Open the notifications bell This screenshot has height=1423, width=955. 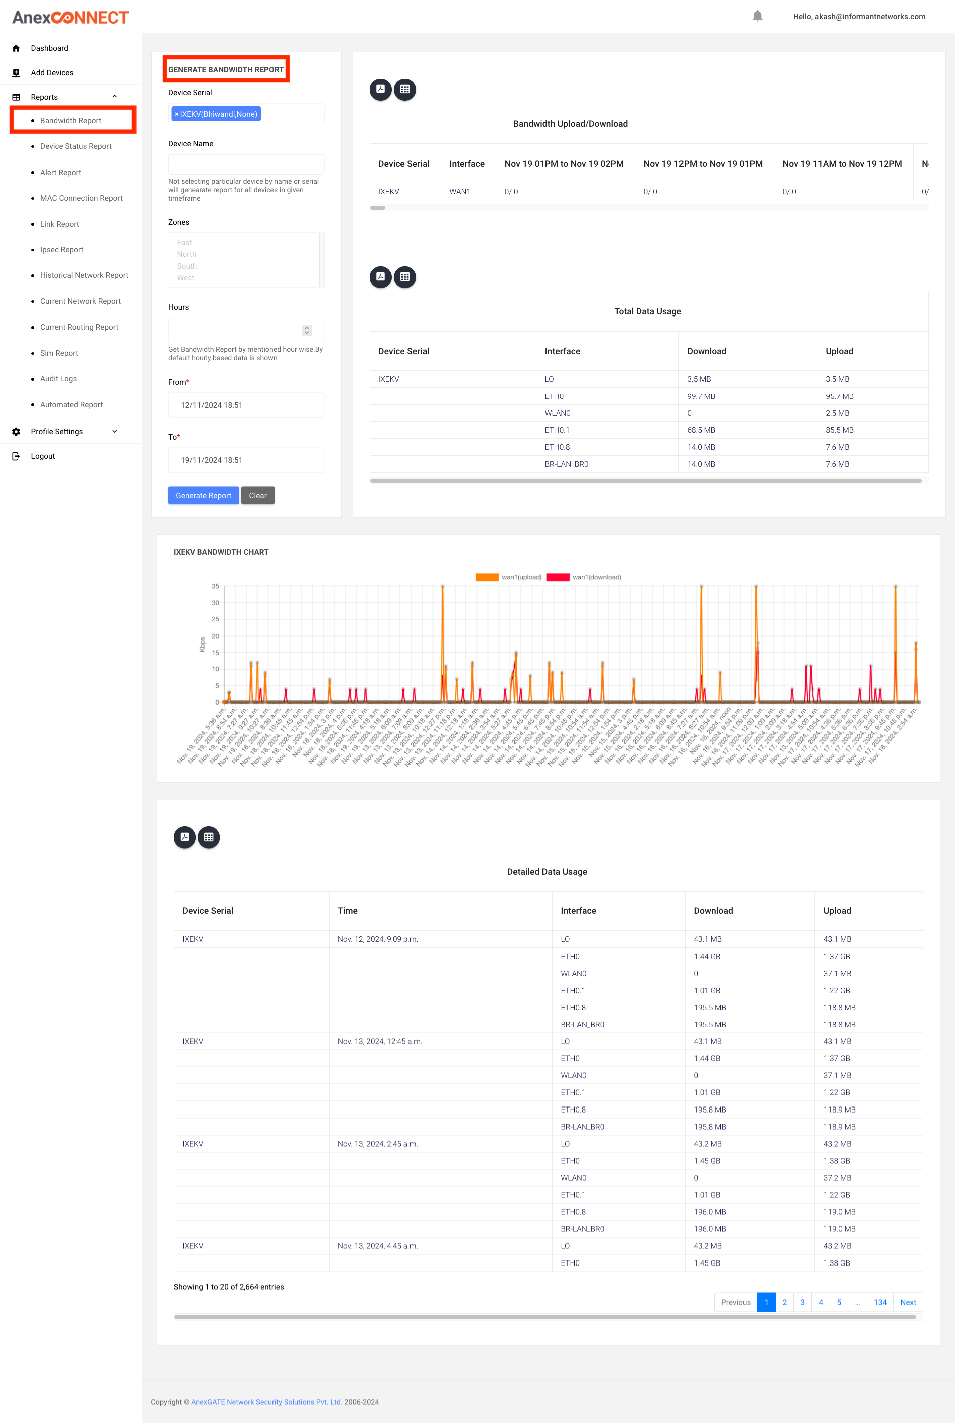point(757,16)
